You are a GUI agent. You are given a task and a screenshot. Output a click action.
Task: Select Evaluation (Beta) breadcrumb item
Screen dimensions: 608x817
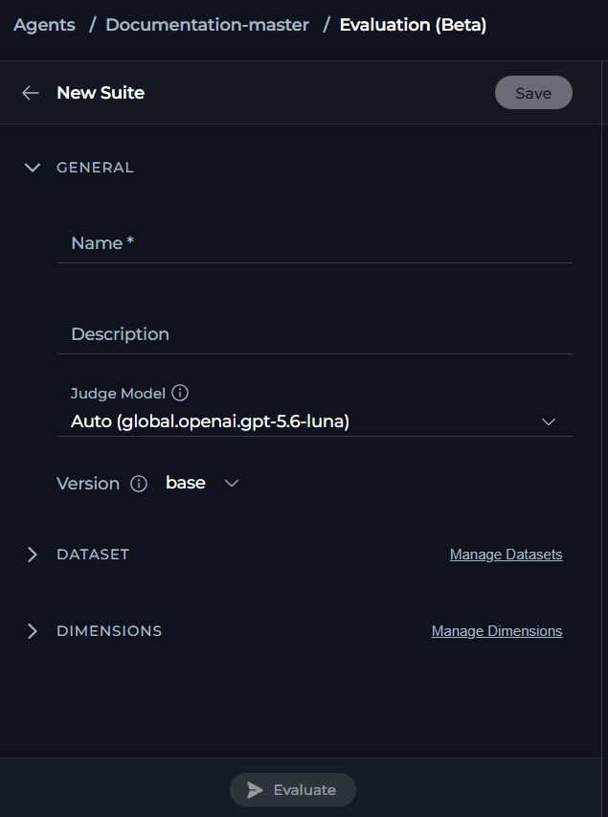413,25
